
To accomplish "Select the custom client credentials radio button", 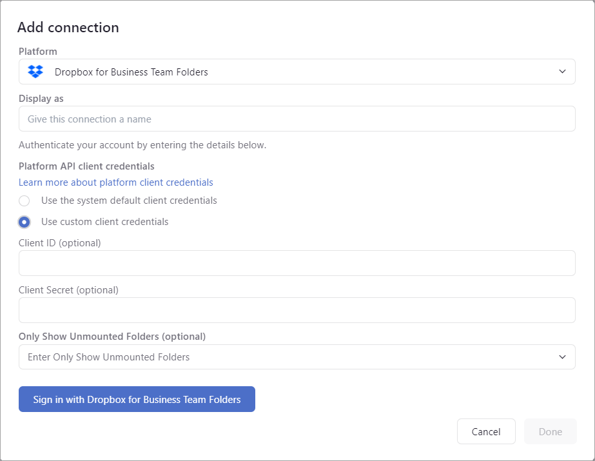I will 24,222.
